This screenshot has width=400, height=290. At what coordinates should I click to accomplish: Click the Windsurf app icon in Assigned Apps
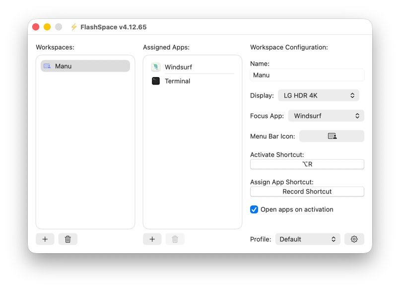pyautogui.click(x=156, y=67)
